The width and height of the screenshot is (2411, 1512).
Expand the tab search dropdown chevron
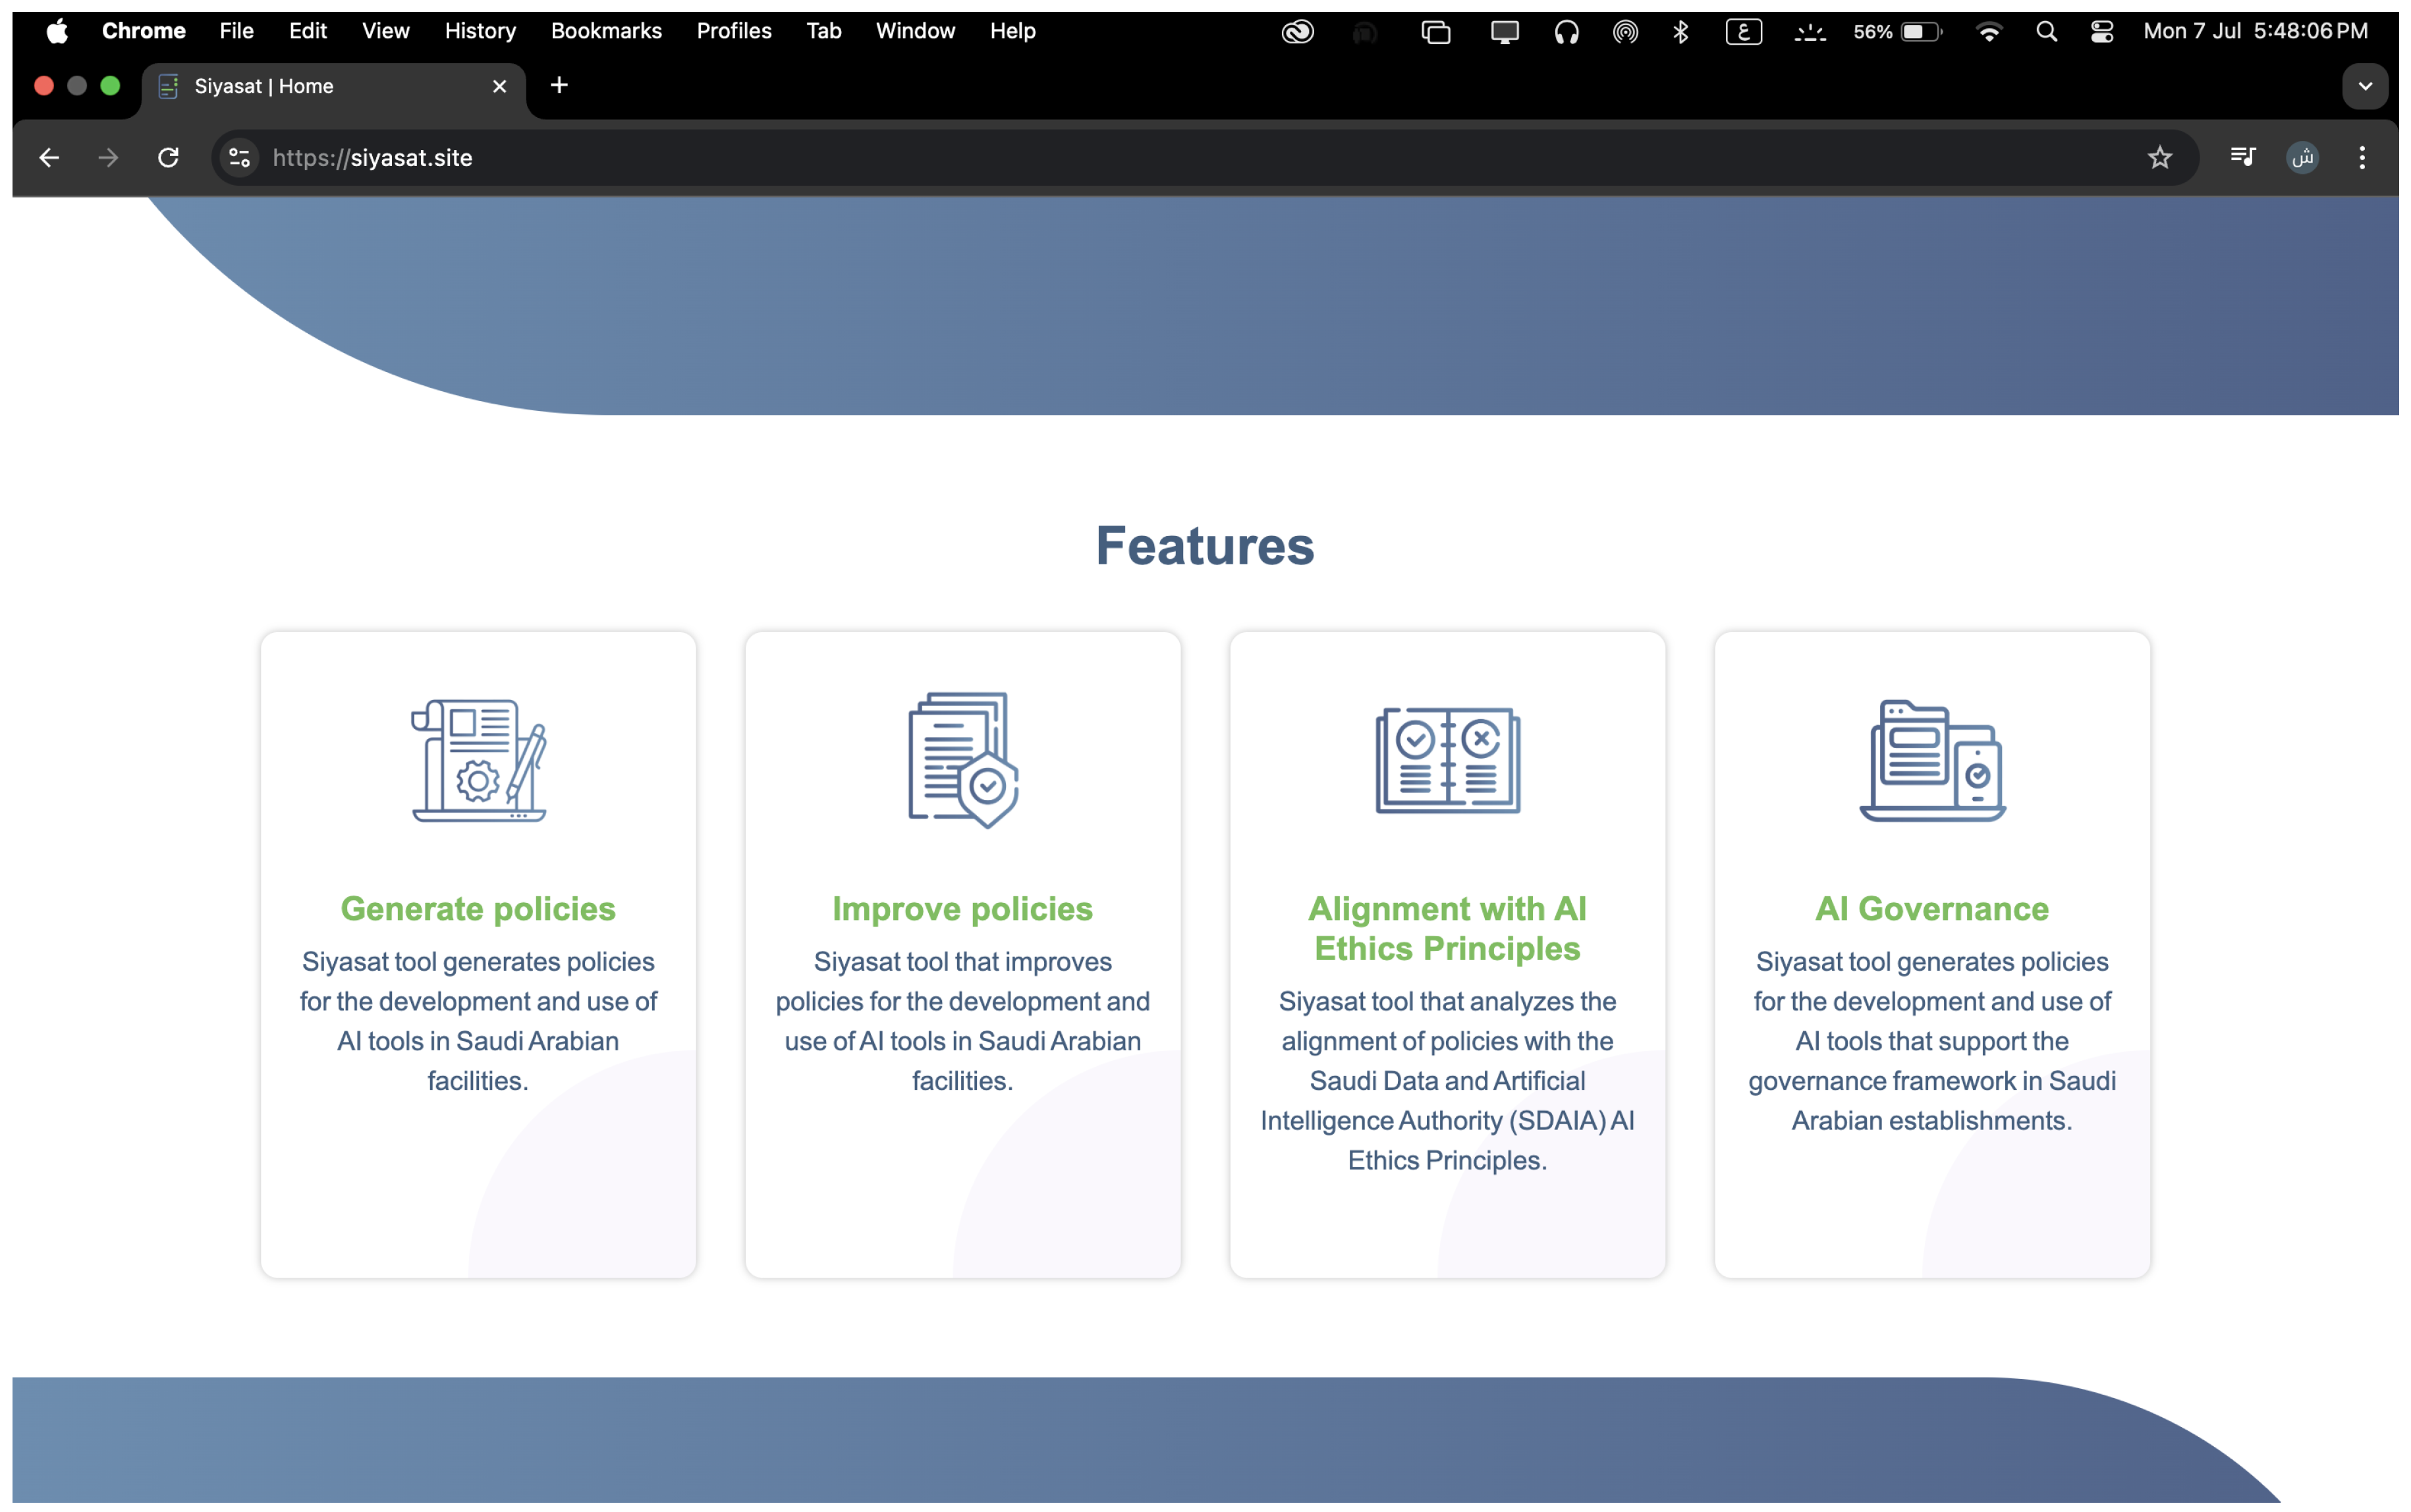tap(2364, 86)
